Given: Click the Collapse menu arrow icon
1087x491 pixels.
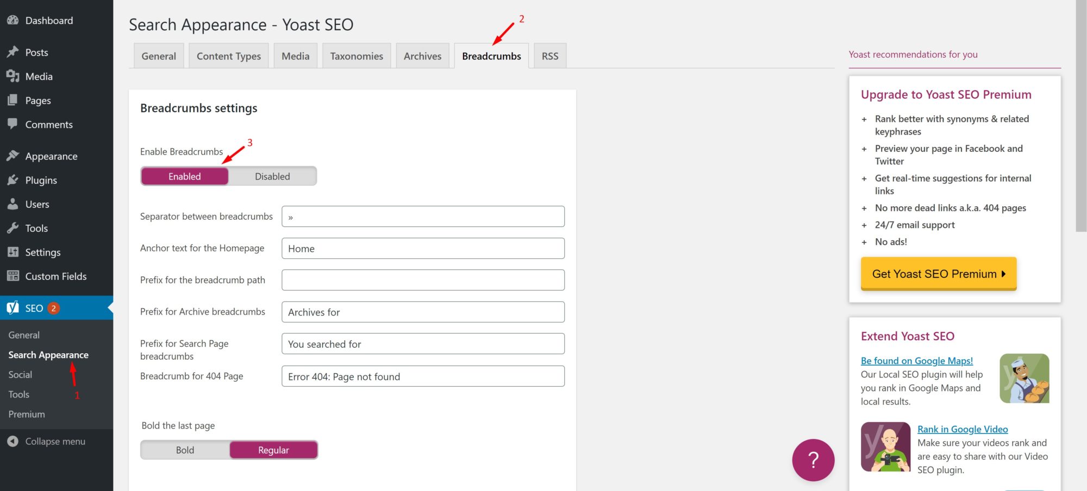Looking at the screenshot, I should pyautogui.click(x=13, y=442).
